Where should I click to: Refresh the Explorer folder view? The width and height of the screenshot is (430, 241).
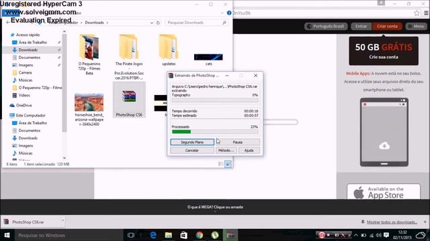(x=159, y=23)
